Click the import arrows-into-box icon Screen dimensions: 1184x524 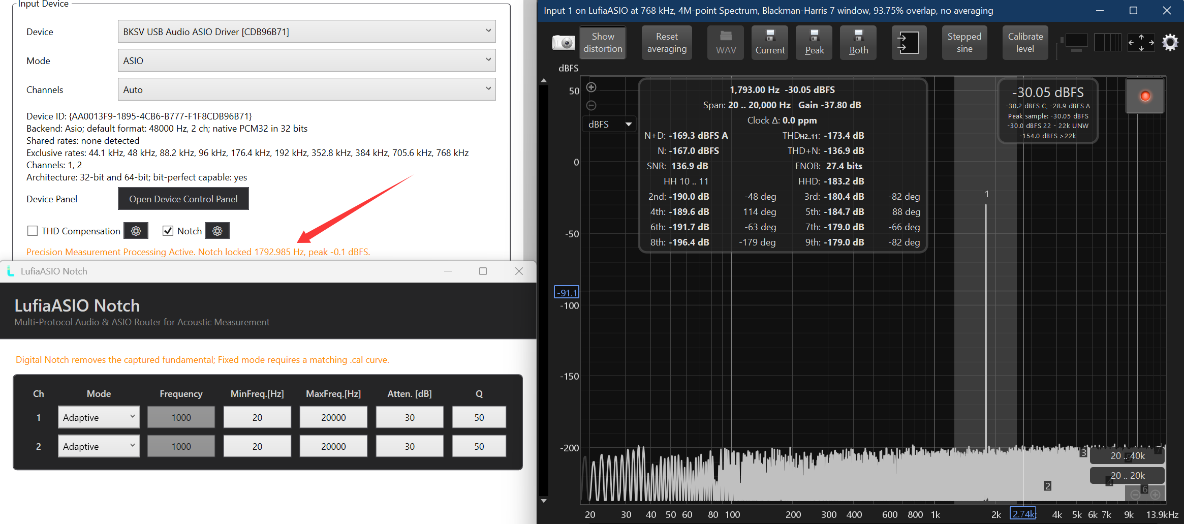(x=909, y=43)
